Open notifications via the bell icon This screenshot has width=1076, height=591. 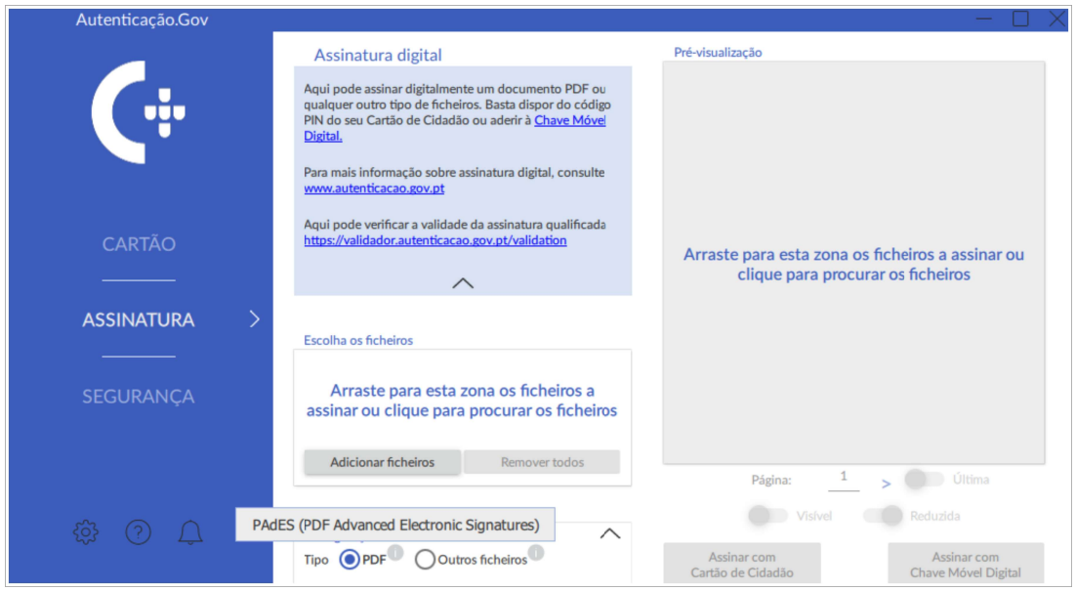point(190,532)
